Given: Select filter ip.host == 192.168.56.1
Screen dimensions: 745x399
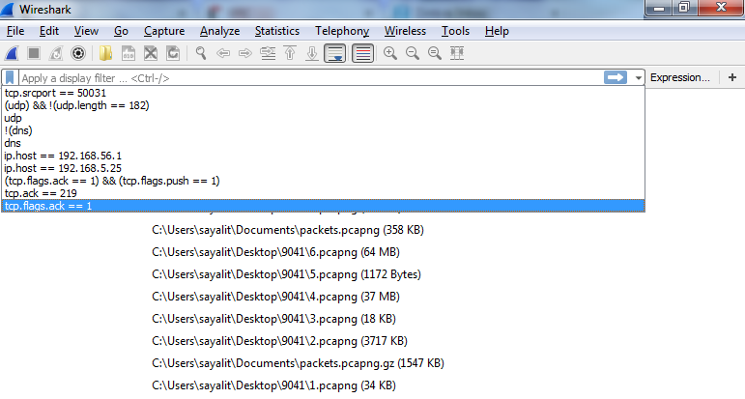Looking at the screenshot, I should coord(323,156).
